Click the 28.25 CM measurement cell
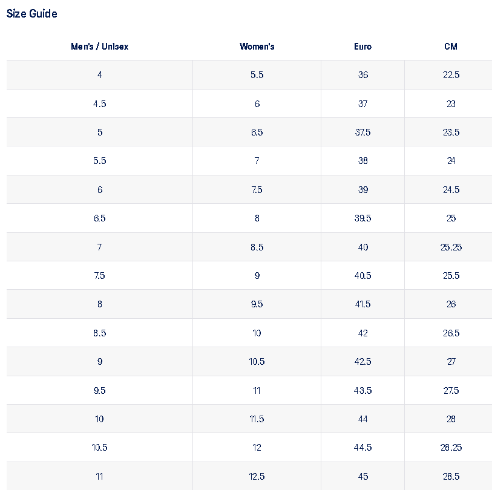The width and height of the screenshot is (492, 490). (x=451, y=448)
